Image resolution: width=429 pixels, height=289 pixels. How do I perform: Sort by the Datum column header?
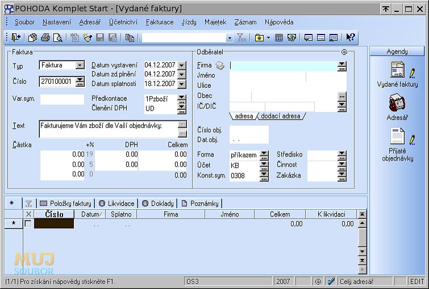[90, 214]
